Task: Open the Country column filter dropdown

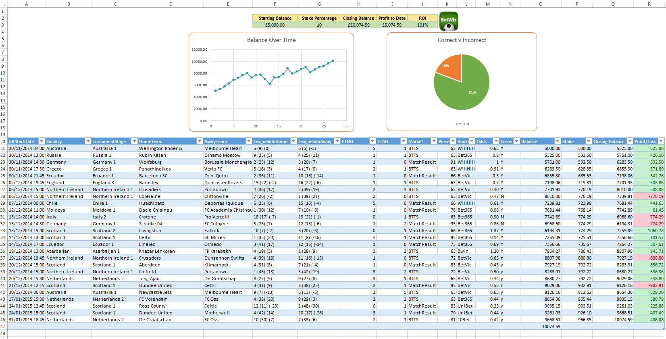Action: pyautogui.click(x=88, y=141)
